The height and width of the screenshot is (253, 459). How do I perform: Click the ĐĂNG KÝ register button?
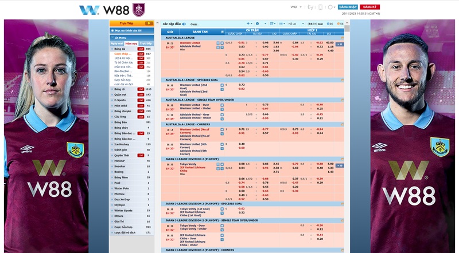[369, 7]
